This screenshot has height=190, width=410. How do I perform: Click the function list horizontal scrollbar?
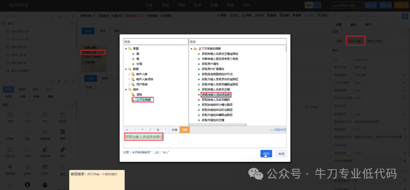[x=217, y=125]
